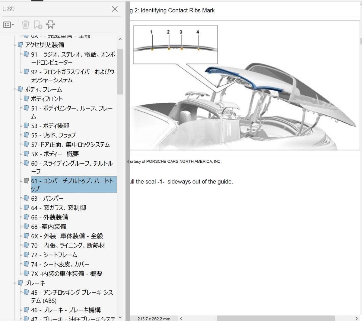Image resolution: width=362 pixels, height=321 pixels.
Task: Open 6X - 外装 車体装備 bookmark
Action: click(67, 236)
